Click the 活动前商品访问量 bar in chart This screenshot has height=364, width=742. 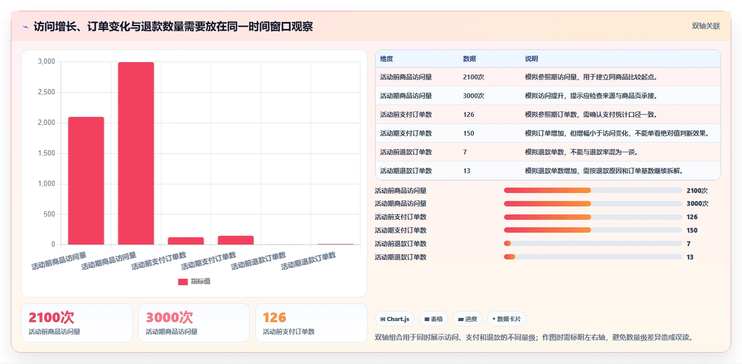coord(86,181)
